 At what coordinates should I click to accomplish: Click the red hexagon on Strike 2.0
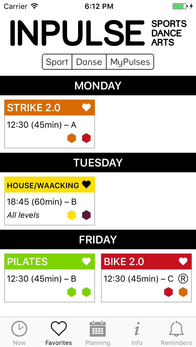coord(86,138)
